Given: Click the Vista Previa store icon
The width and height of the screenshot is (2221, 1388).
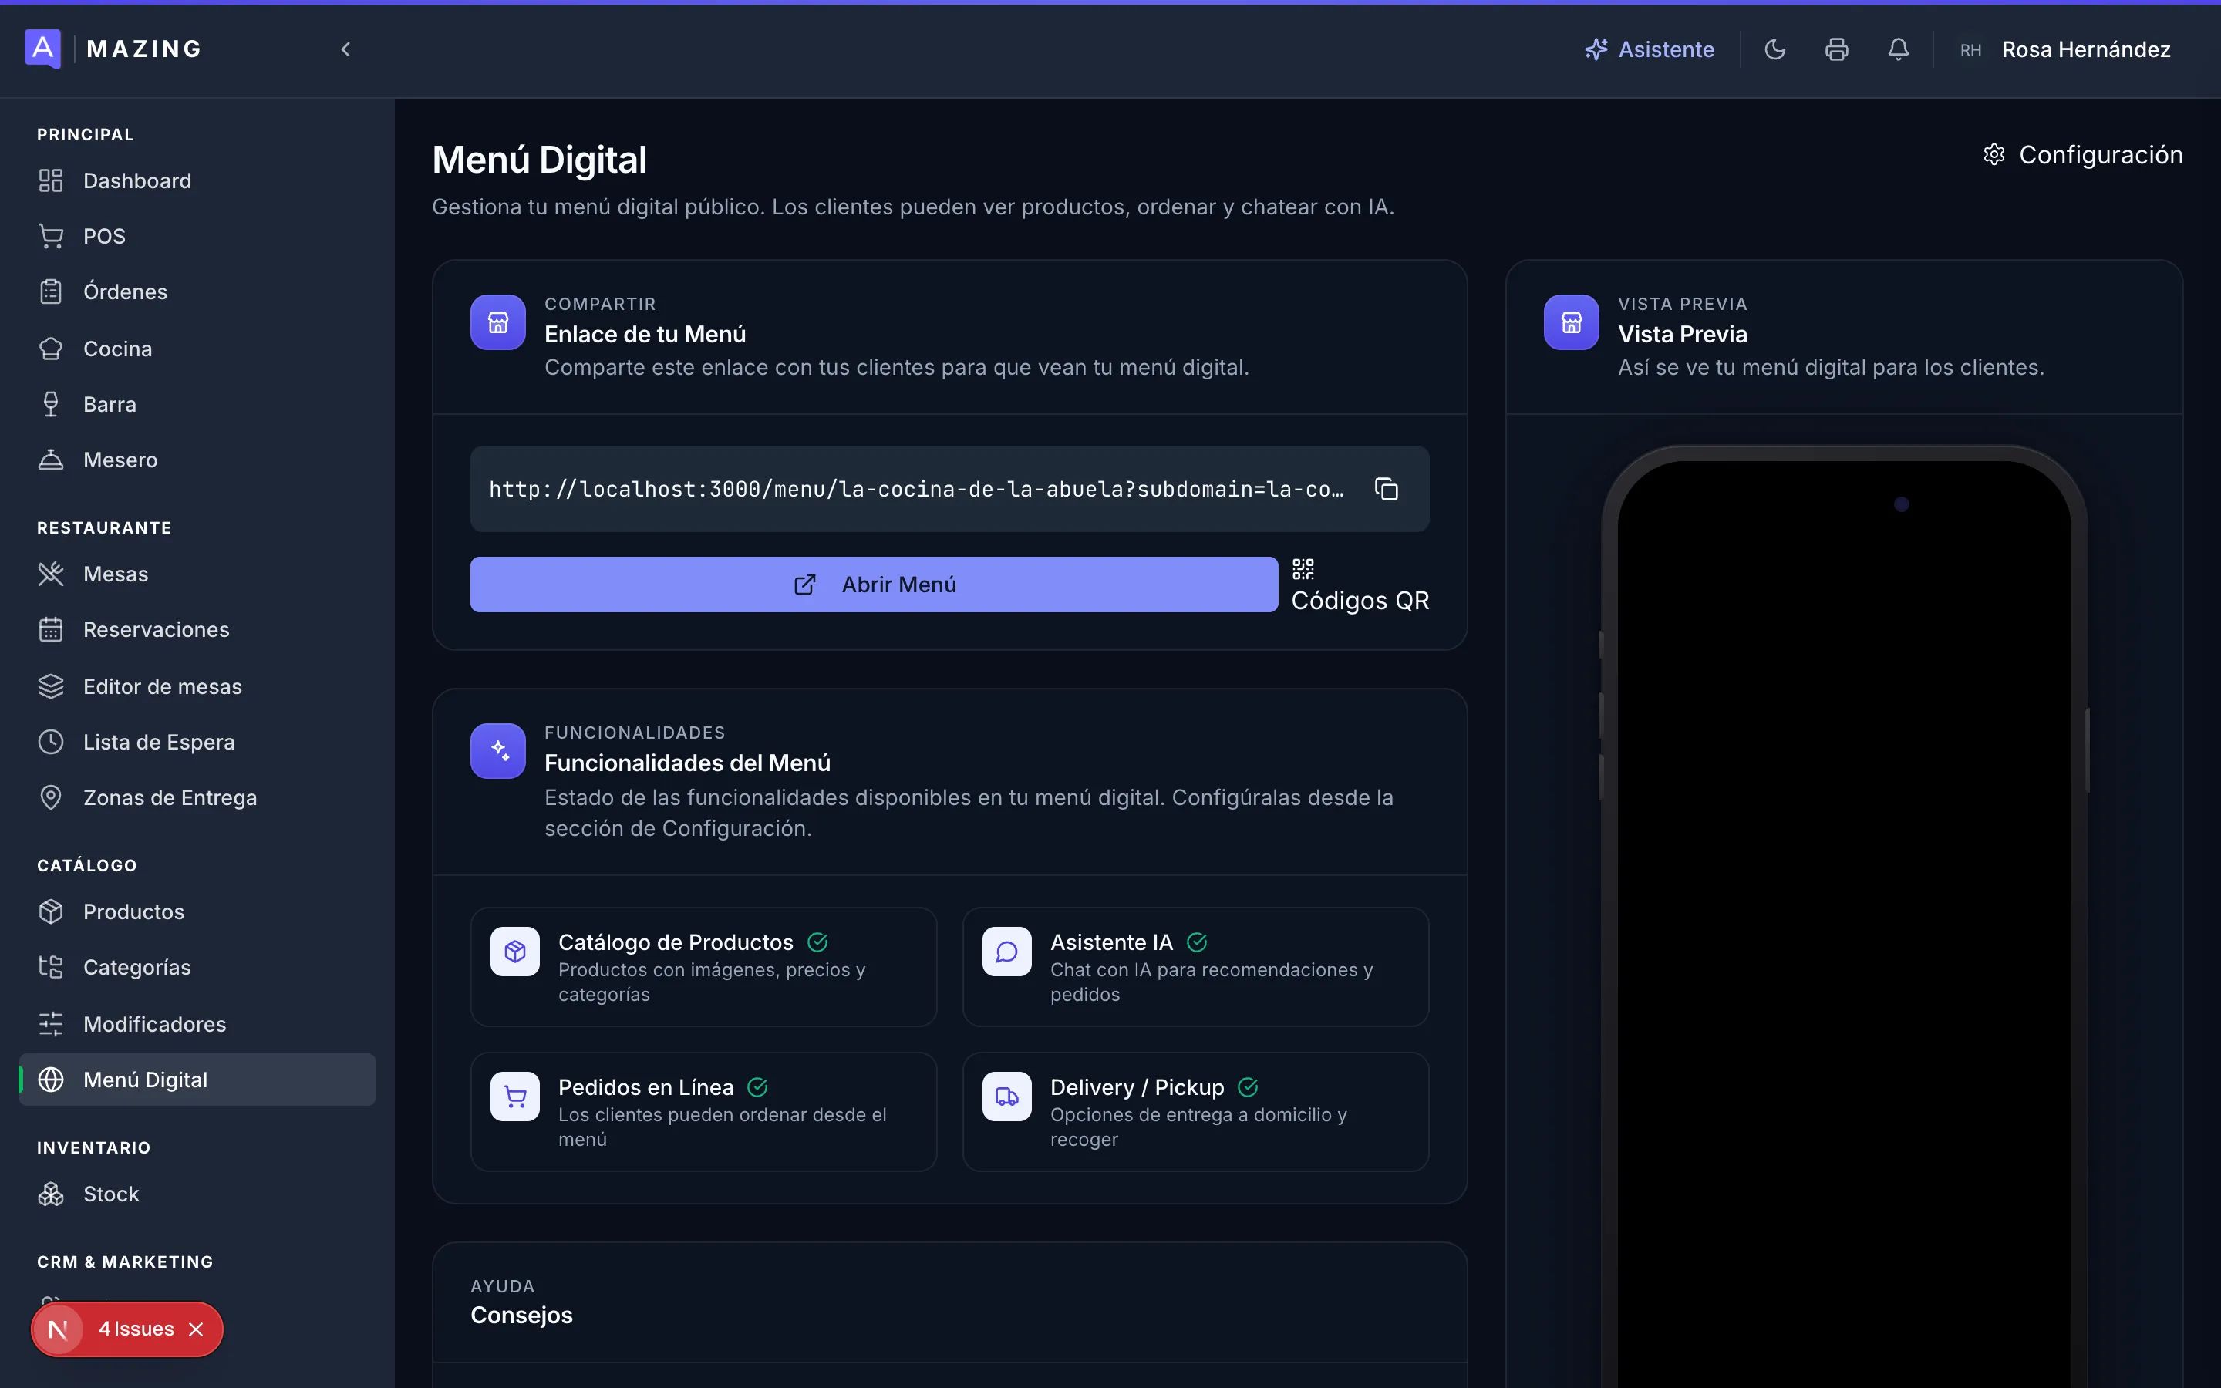Looking at the screenshot, I should pyautogui.click(x=1571, y=322).
